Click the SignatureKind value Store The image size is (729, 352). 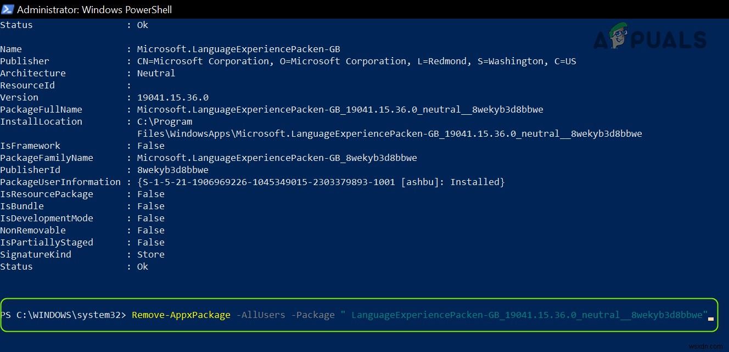150,254
